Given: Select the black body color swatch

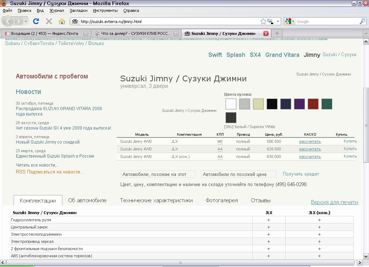Looking at the screenshot, I should pos(272,104).
